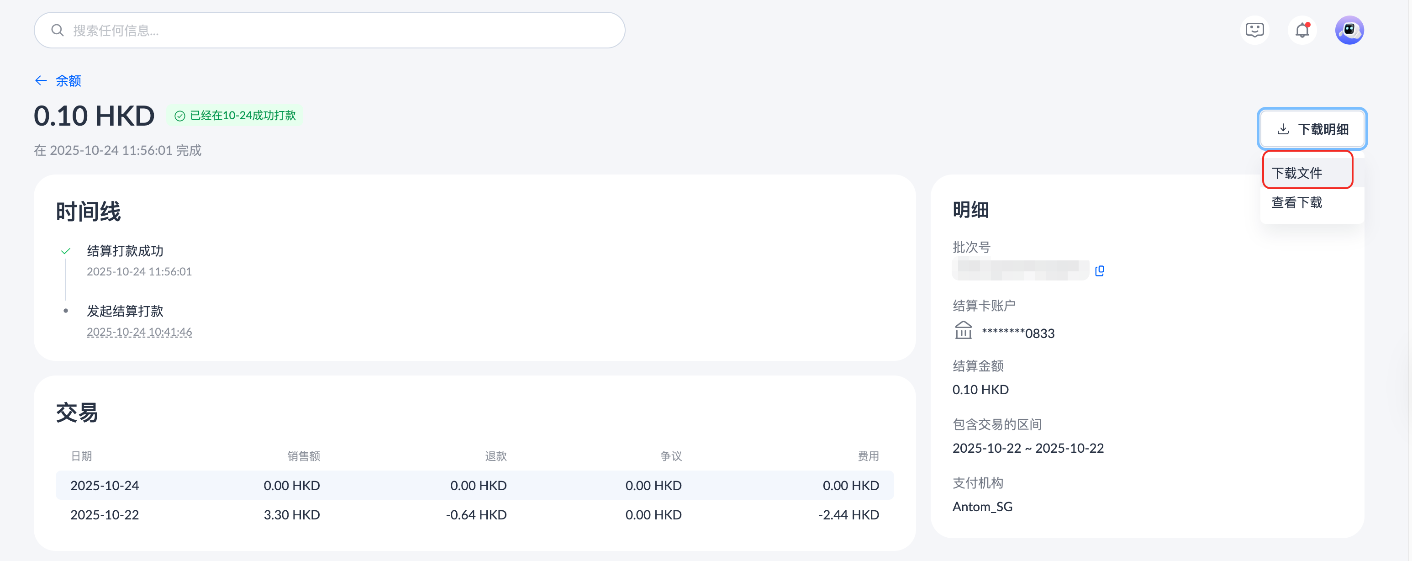Click the bank icon beside account 0833
The height and width of the screenshot is (561, 1412).
[963, 331]
